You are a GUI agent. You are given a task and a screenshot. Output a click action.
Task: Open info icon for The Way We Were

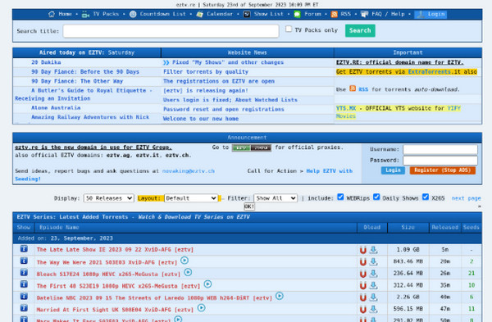pos(24,261)
